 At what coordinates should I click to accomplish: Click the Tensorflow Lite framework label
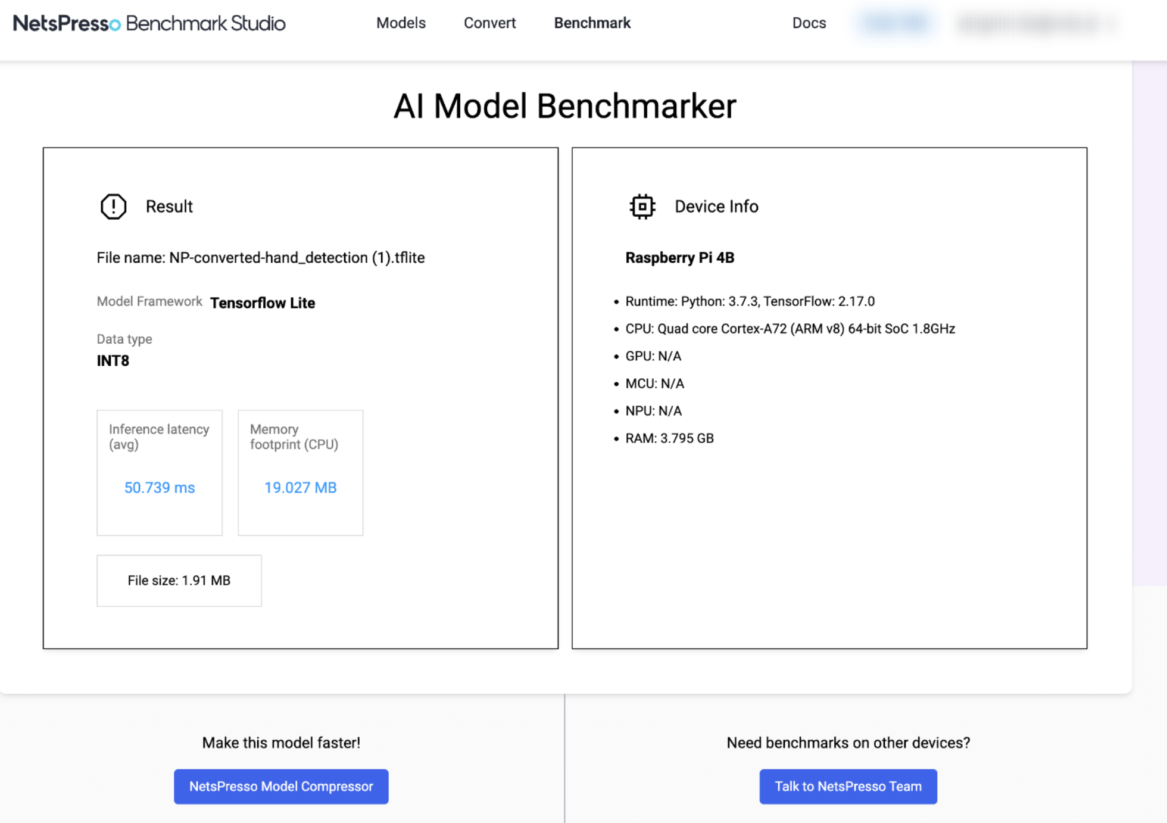263,303
